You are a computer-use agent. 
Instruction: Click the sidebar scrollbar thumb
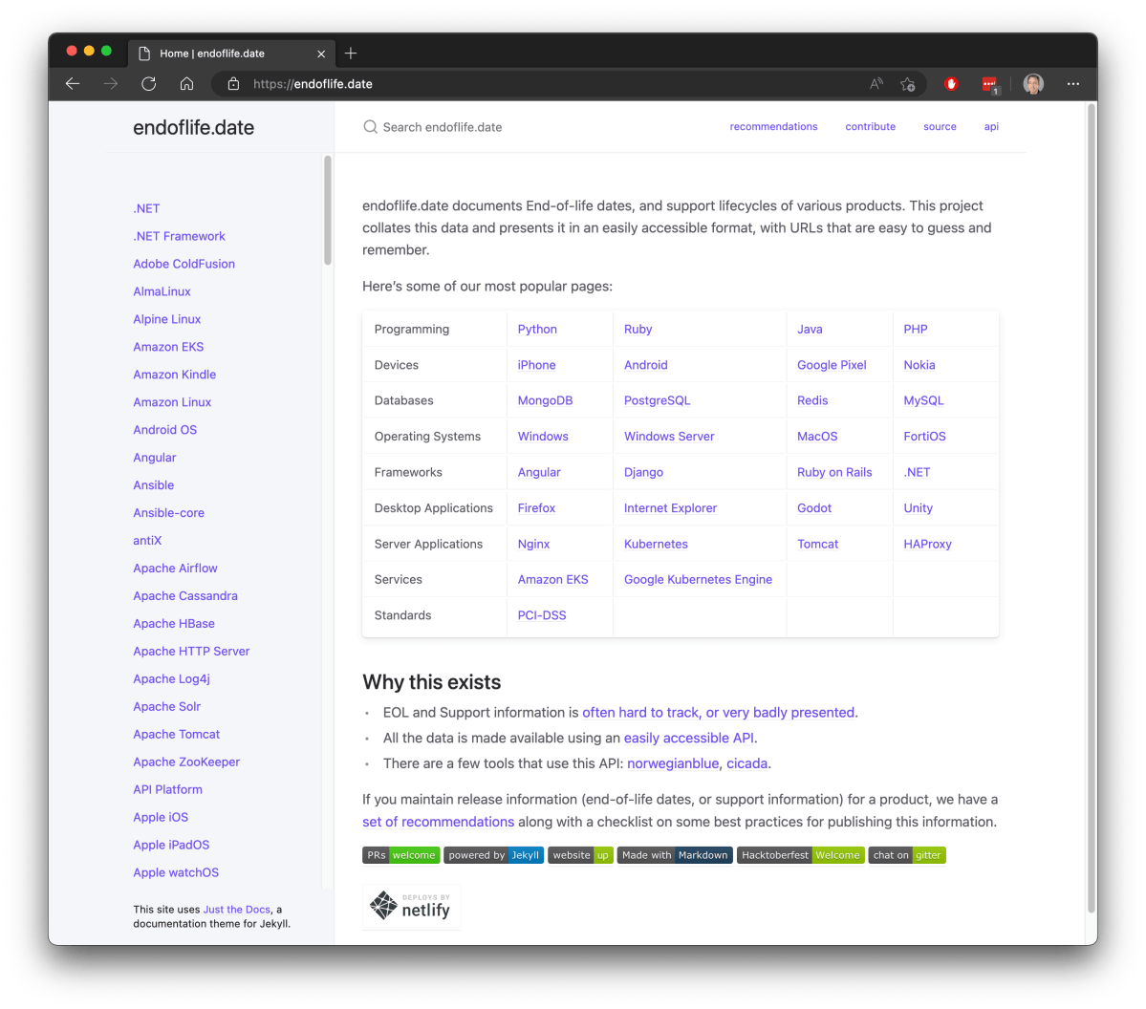point(328,210)
